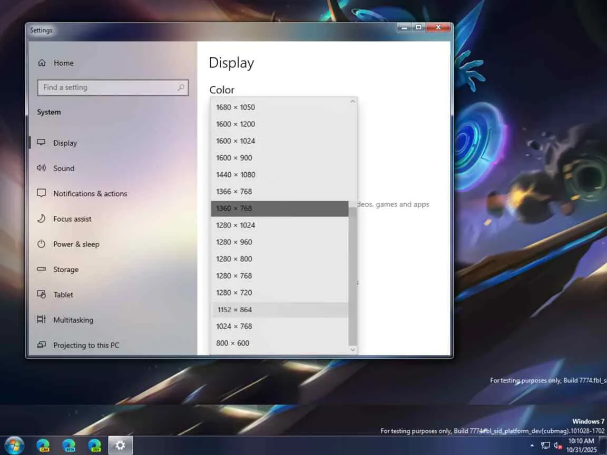Go to Sound settings label
Viewport: 607px width, 455px height.
tap(64, 169)
